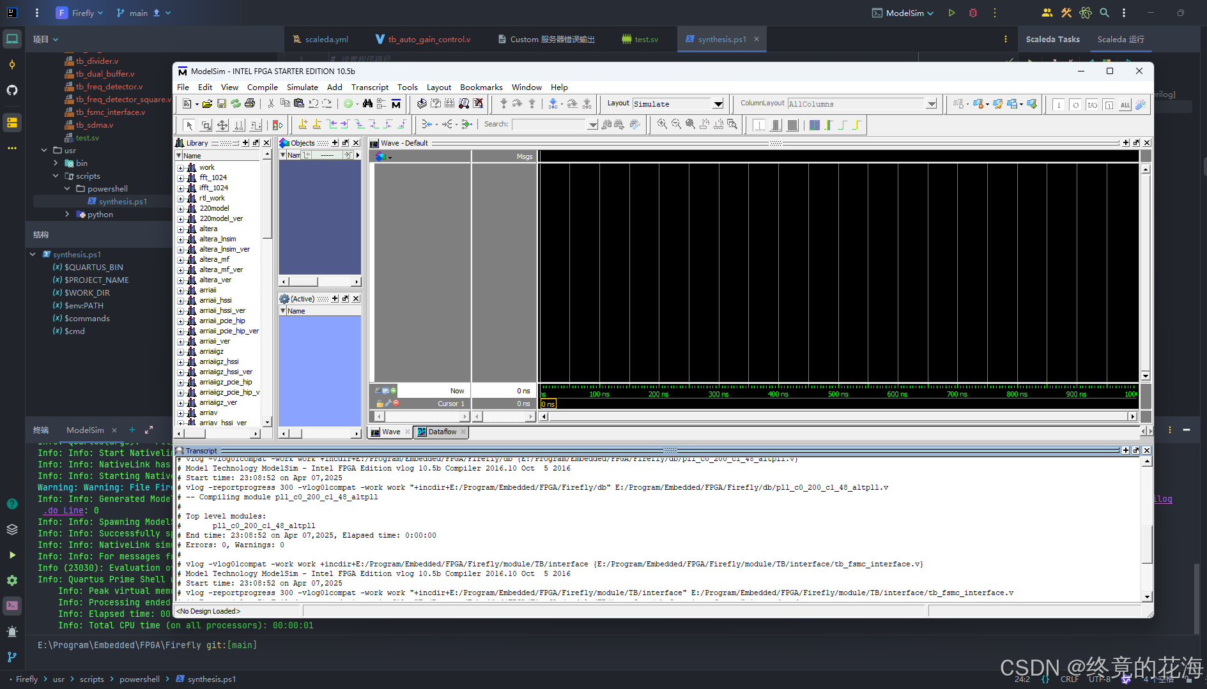Screen dimensions: 1207x689
Task: Click the IDE Debug bug icon
Action: [x=973, y=13]
